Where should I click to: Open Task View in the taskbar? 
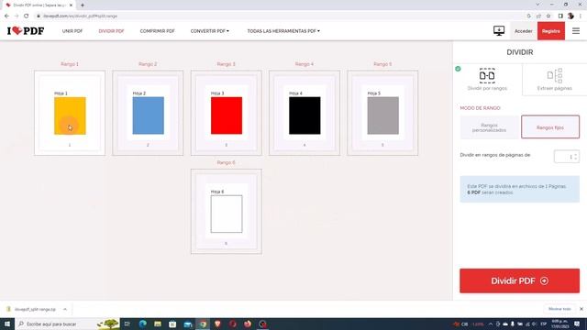127,324
